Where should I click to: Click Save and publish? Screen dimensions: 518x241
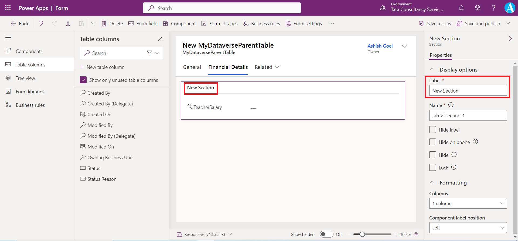click(x=478, y=23)
